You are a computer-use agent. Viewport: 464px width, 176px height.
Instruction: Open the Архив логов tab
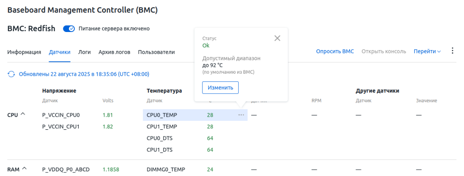pyautogui.click(x=114, y=52)
